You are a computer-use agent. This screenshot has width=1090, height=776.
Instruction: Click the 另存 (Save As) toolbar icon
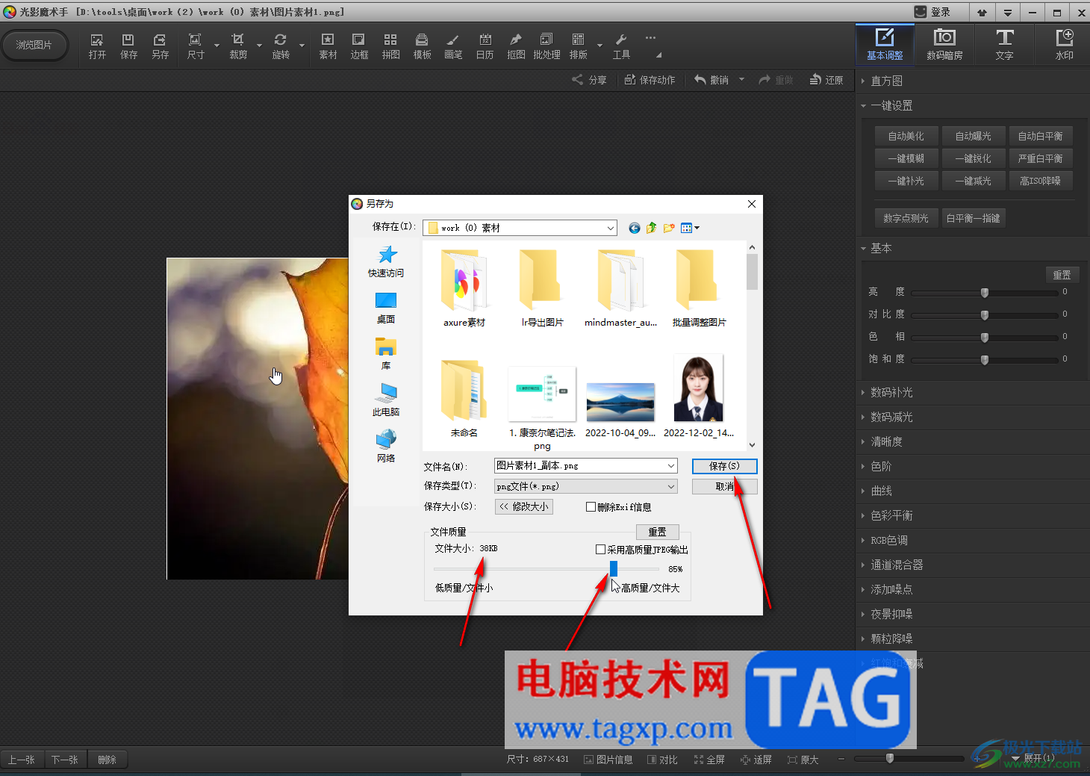click(160, 46)
